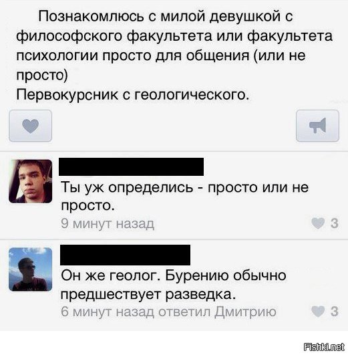Click the 'предшествует разведка' comment line
Viewport: 348px width, 355px height.
(148, 294)
